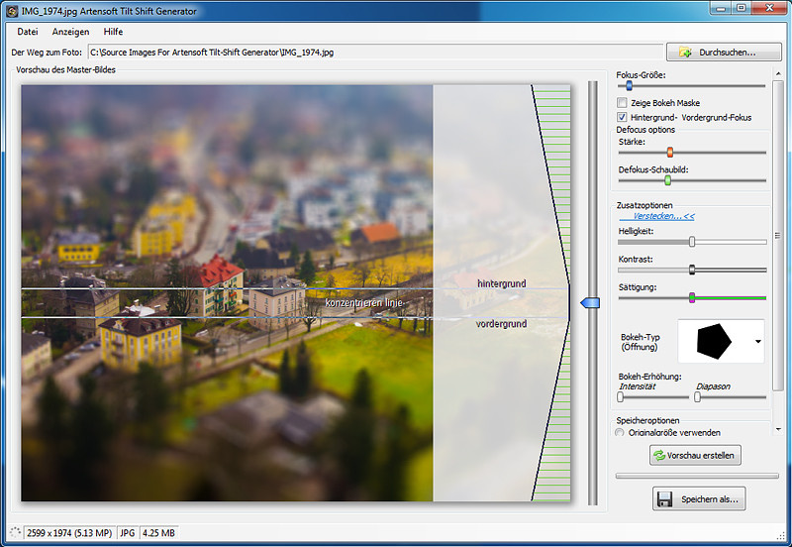Click the Vorschau erstellen button
The width and height of the screenshot is (792, 547).
point(695,455)
